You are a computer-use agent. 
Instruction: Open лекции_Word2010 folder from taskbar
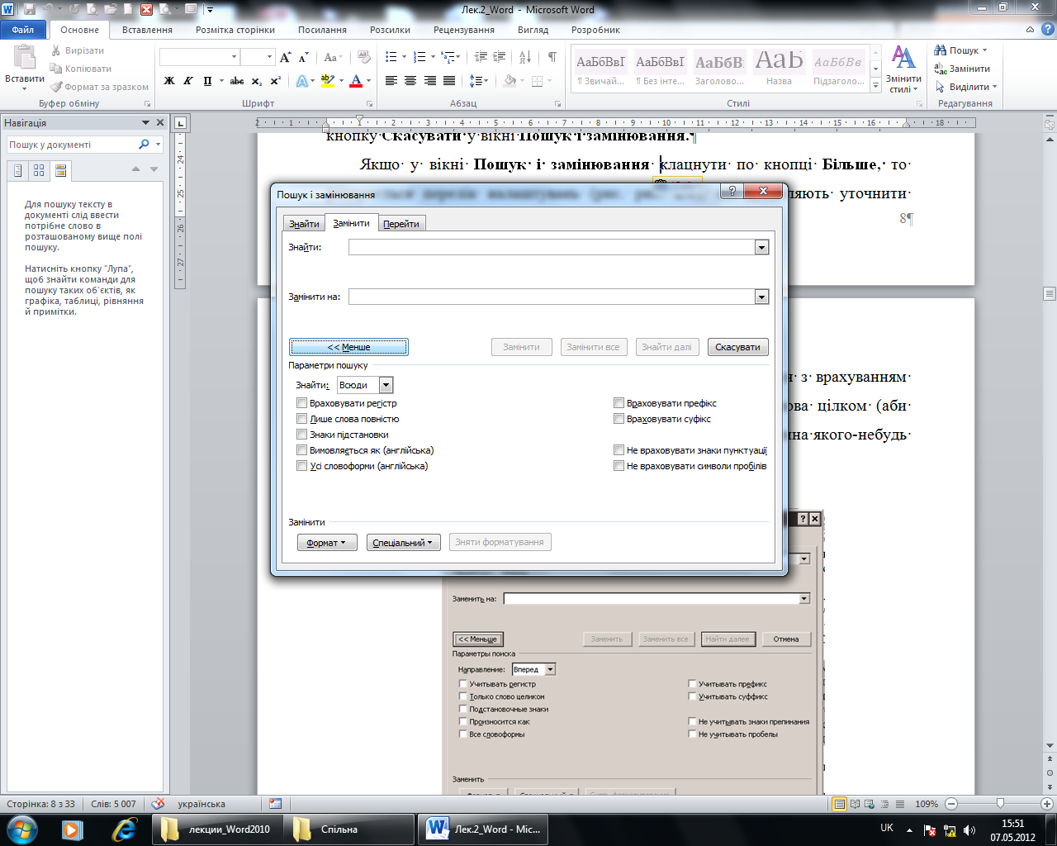[x=217, y=829]
